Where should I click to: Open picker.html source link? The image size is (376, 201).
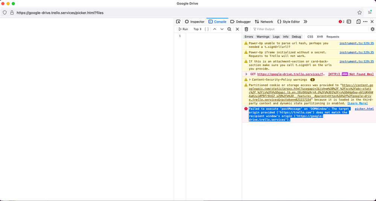pyautogui.click(x=364, y=109)
